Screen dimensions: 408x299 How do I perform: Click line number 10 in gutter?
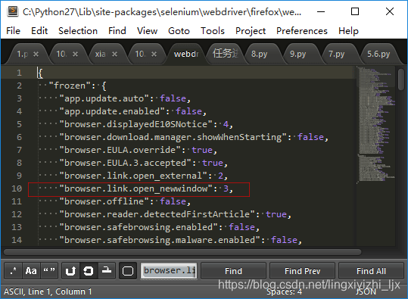click(17, 188)
